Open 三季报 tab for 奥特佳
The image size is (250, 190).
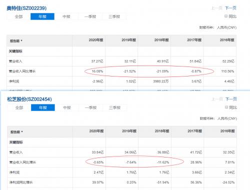click(114, 16)
